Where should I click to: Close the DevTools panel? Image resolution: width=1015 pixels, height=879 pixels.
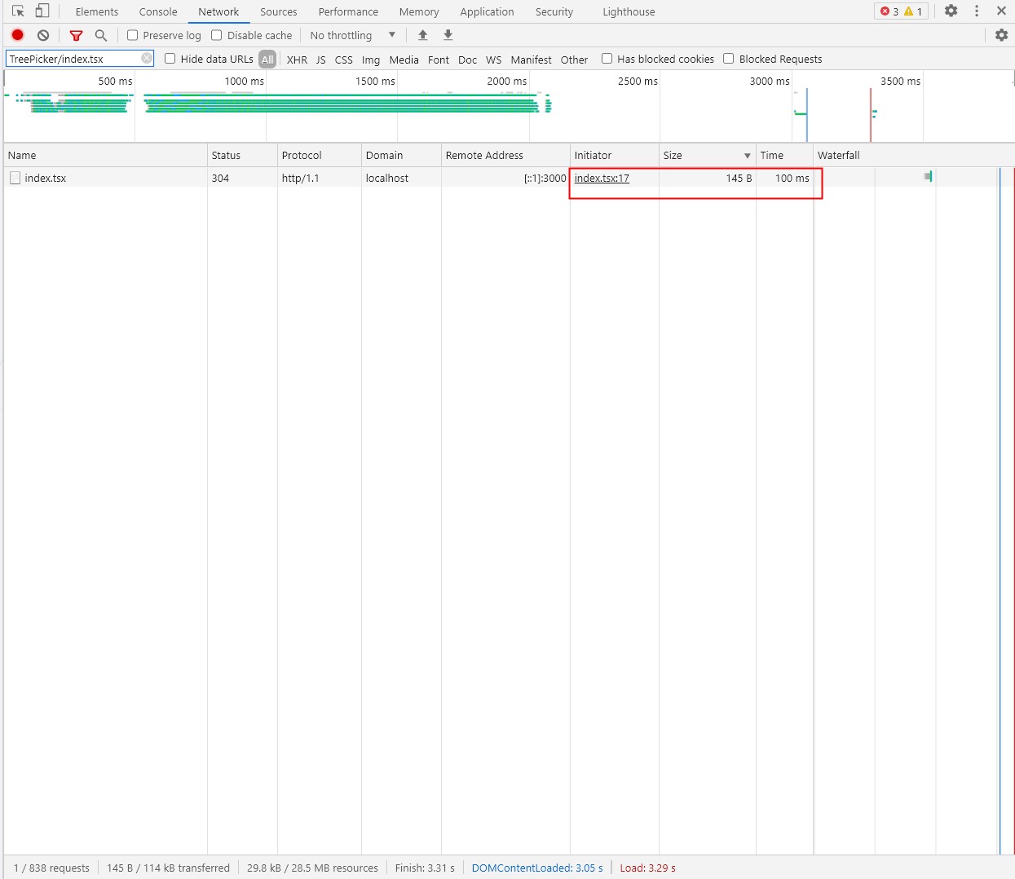[1001, 11]
